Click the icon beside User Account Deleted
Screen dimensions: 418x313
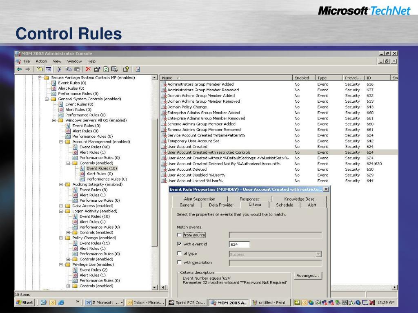coord(164,169)
